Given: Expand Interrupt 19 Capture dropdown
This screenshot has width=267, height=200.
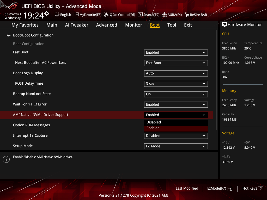Looking at the screenshot, I should (176, 136).
